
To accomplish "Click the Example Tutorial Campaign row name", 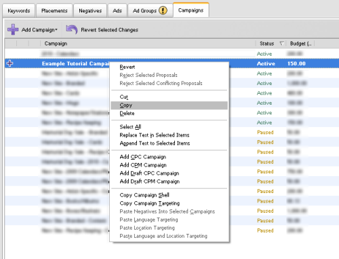I will pyautogui.click(x=76, y=63).
